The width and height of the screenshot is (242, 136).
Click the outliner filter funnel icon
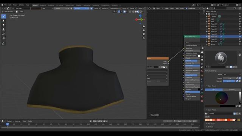point(236,8)
